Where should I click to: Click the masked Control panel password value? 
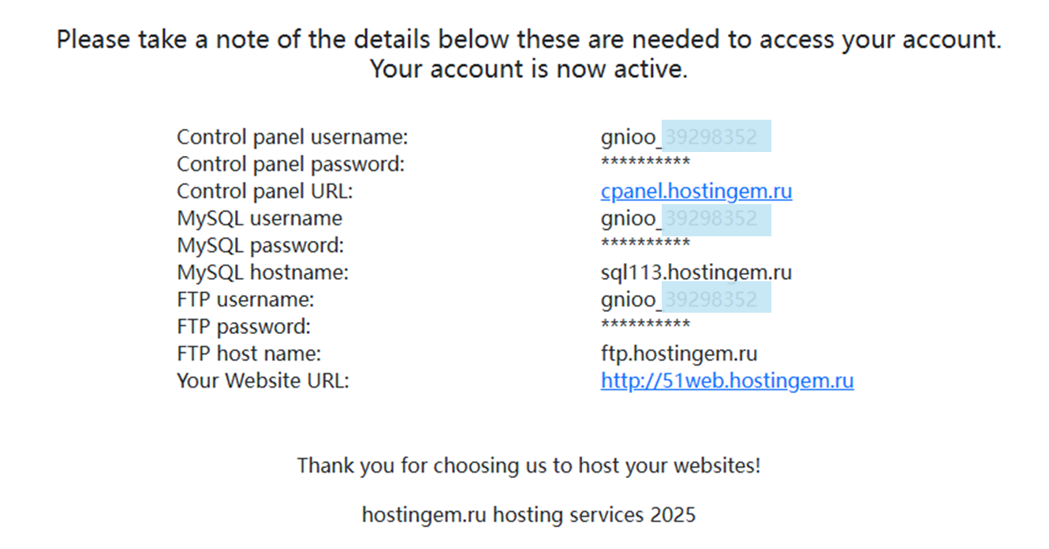pyautogui.click(x=645, y=164)
